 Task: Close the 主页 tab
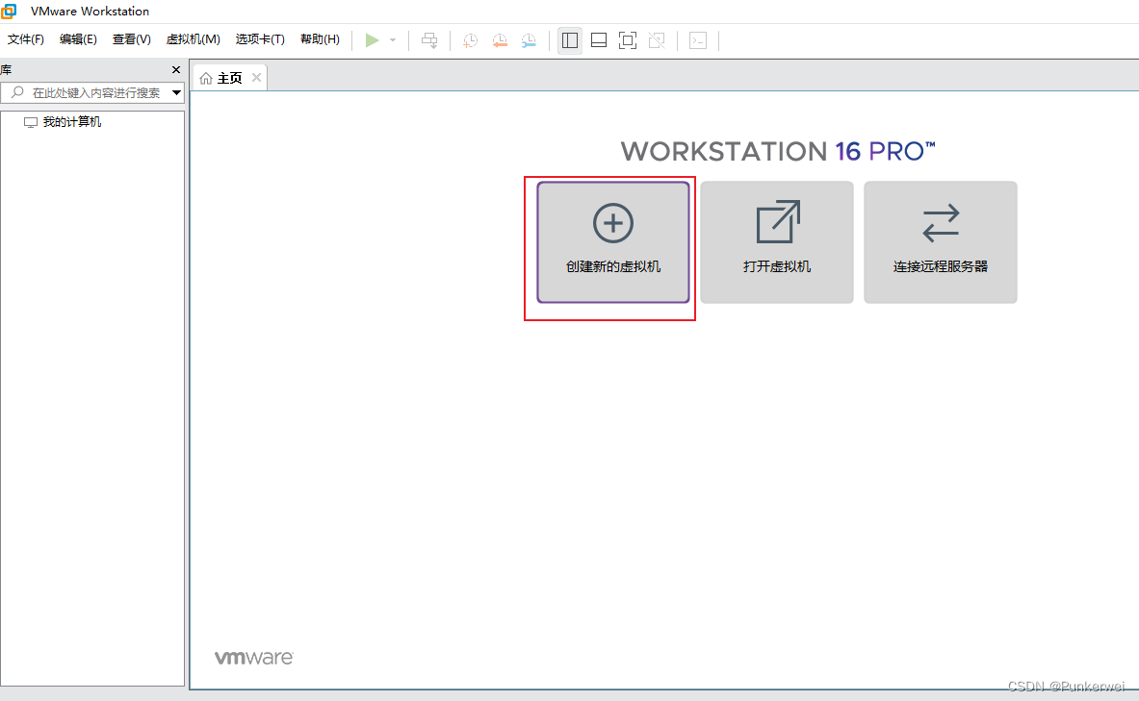click(256, 78)
